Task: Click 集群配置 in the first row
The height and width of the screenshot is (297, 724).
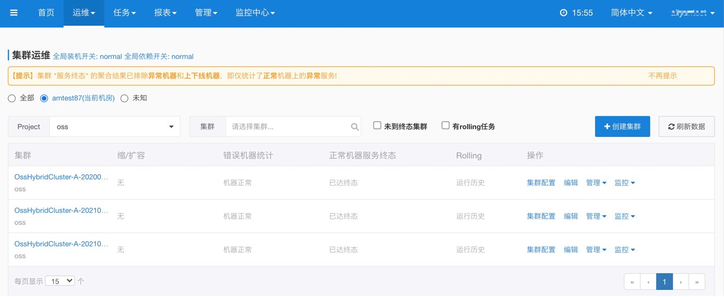Action: (541, 183)
